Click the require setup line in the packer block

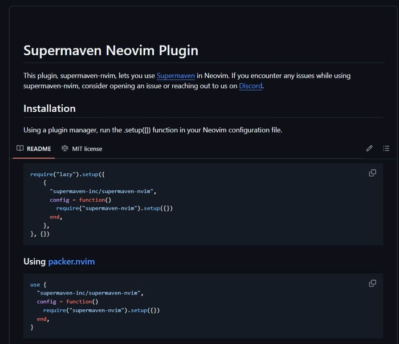point(101,310)
